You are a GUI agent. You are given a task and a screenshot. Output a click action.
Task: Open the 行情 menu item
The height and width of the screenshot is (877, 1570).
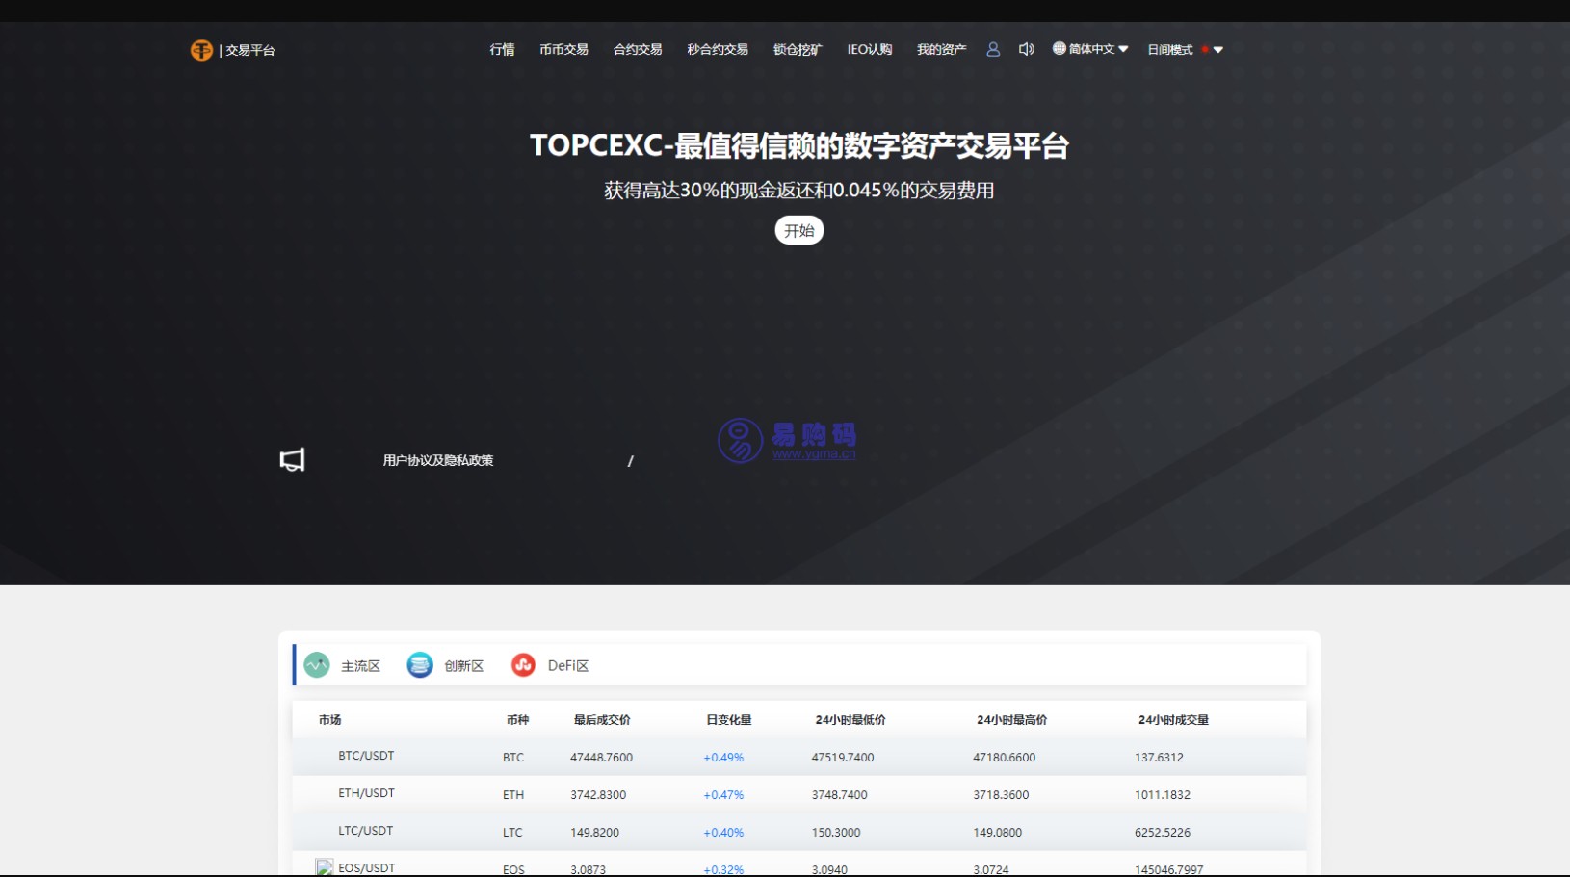tap(502, 50)
